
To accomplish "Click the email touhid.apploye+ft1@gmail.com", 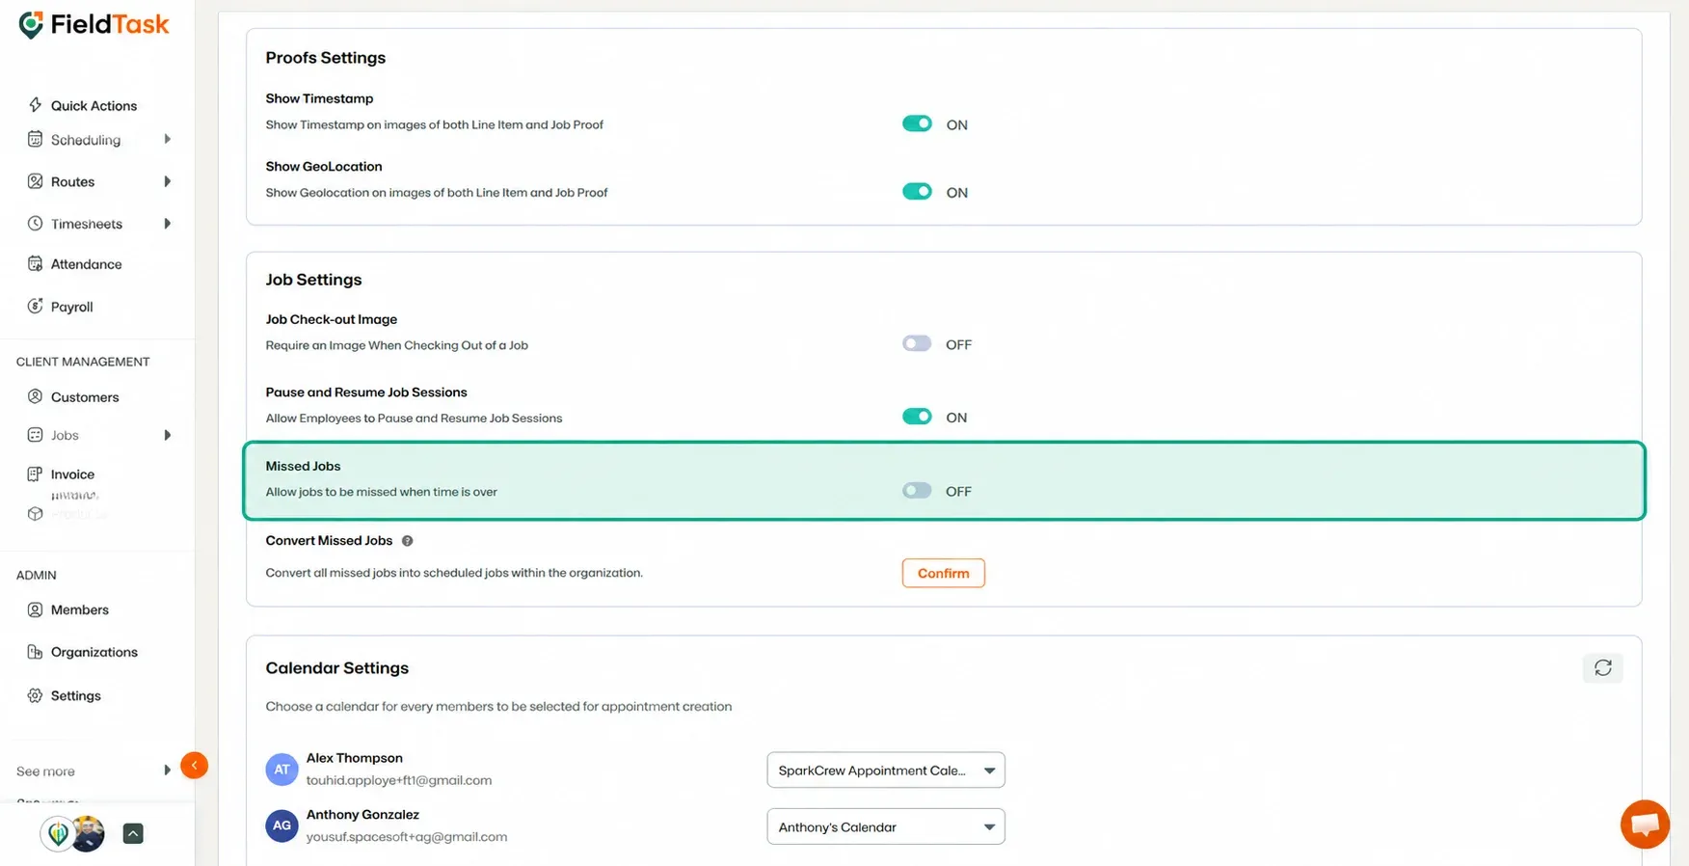I will (x=399, y=780).
